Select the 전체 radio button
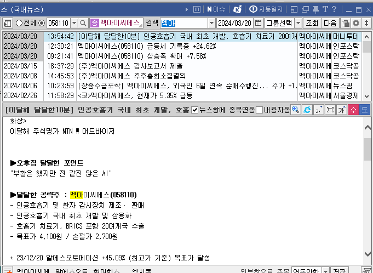The image size is (373, 273). 19,23
